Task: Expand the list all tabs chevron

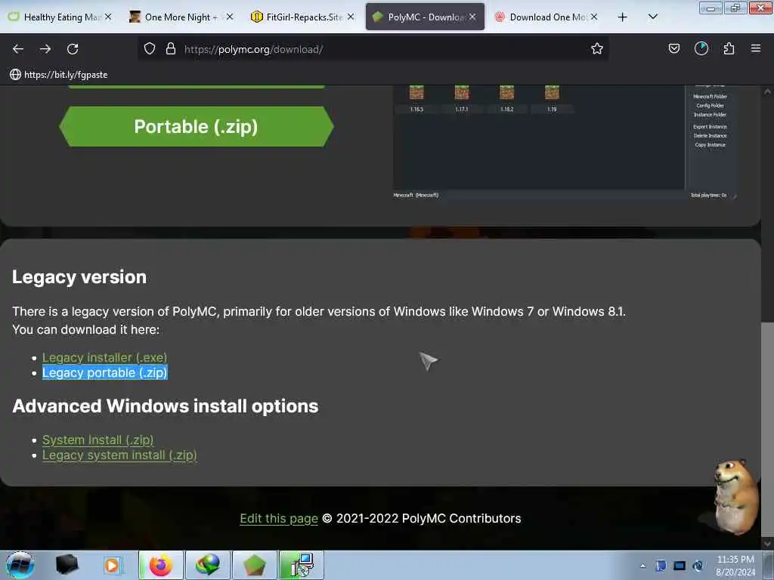Action: [x=652, y=17]
